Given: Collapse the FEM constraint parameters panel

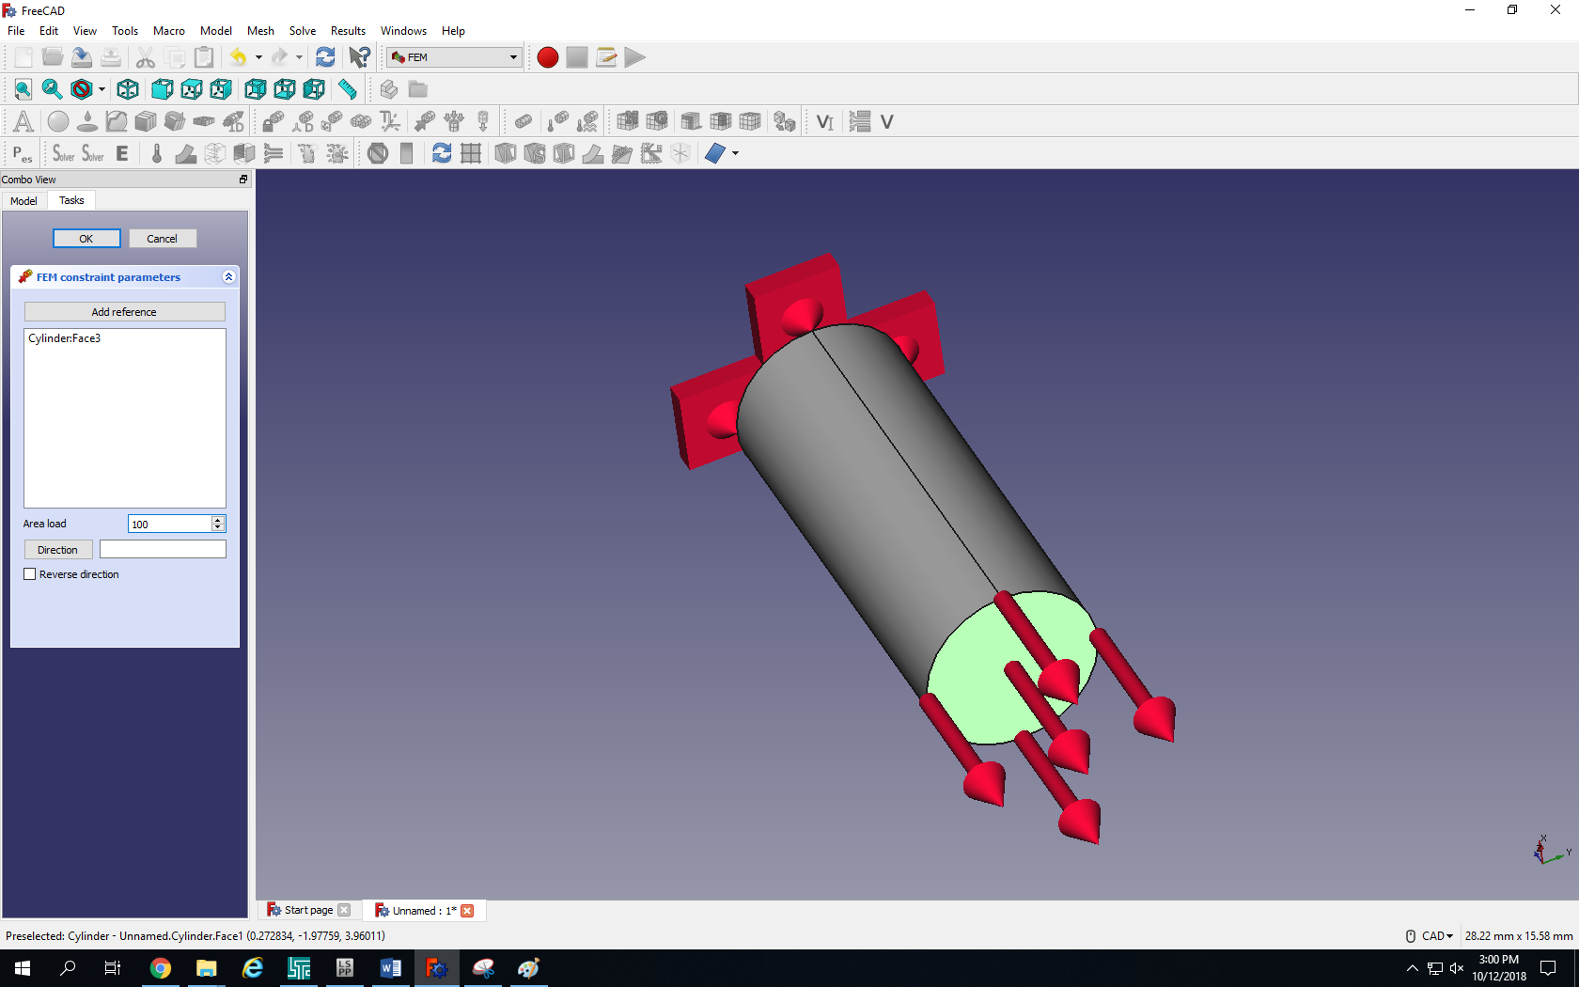Looking at the screenshot, I should (x=228, y=277).
